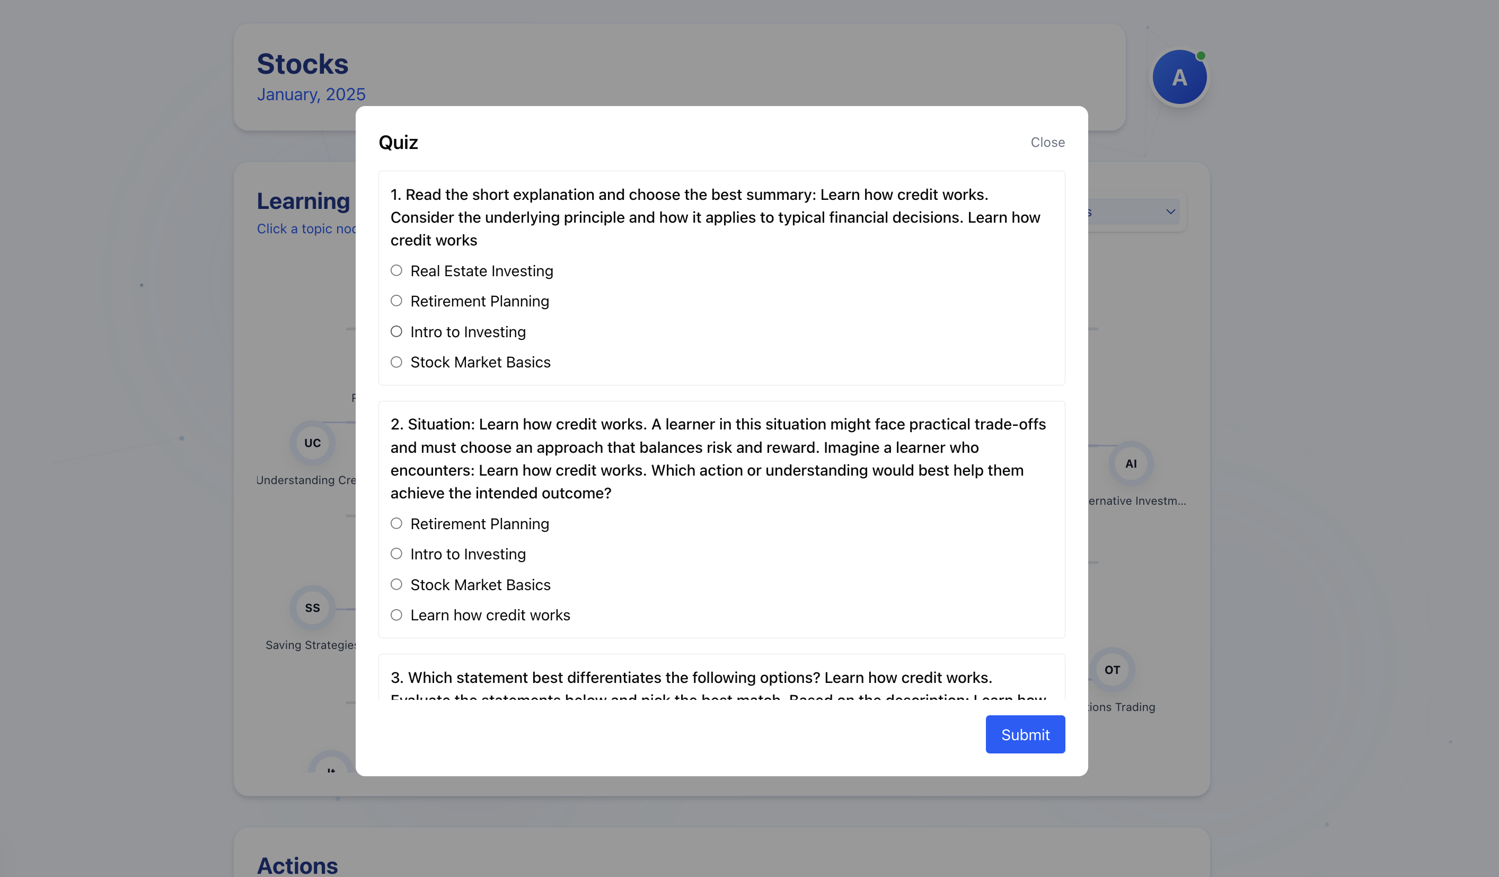The height and width of the screenshot is (877, 1499).
Task: Open the Alternative Investments 'AI' topic node
Action: pyautogui.click(x=1131, y=463)
